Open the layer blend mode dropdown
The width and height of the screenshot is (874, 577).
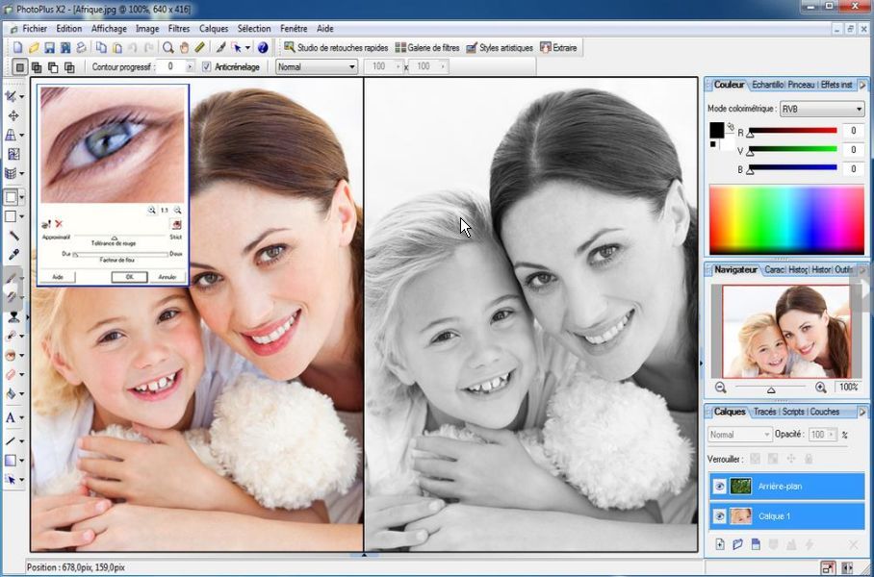[x=739, y=435]
